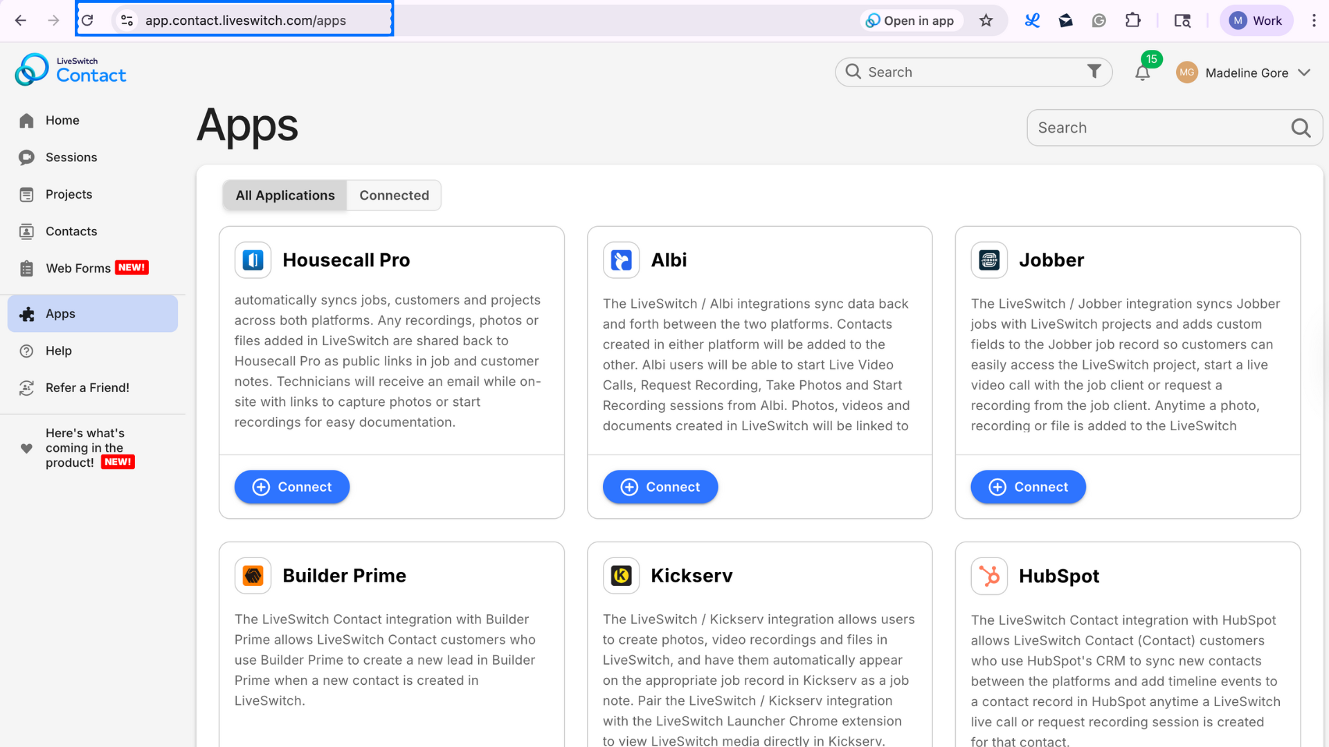Screen dimensions: 1329x747
Task: Connect the Jobber app
Action: click(x=1028, y=487)
